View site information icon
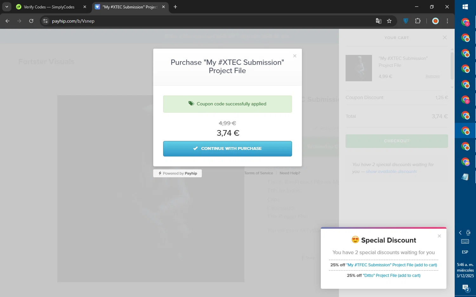The image size is (476, 297). click(45, 21)
